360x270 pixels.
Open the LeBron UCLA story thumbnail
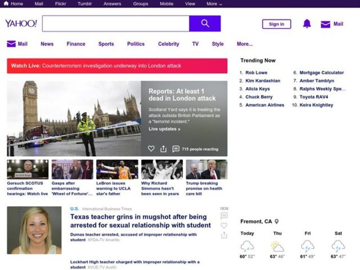coord(117,170)
